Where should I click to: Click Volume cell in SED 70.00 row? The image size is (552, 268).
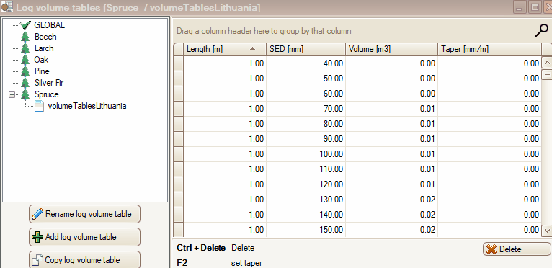[x=391, y=109]
